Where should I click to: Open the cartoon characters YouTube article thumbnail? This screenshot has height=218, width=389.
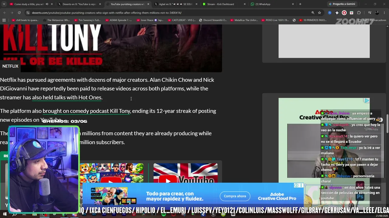point(112,173)
